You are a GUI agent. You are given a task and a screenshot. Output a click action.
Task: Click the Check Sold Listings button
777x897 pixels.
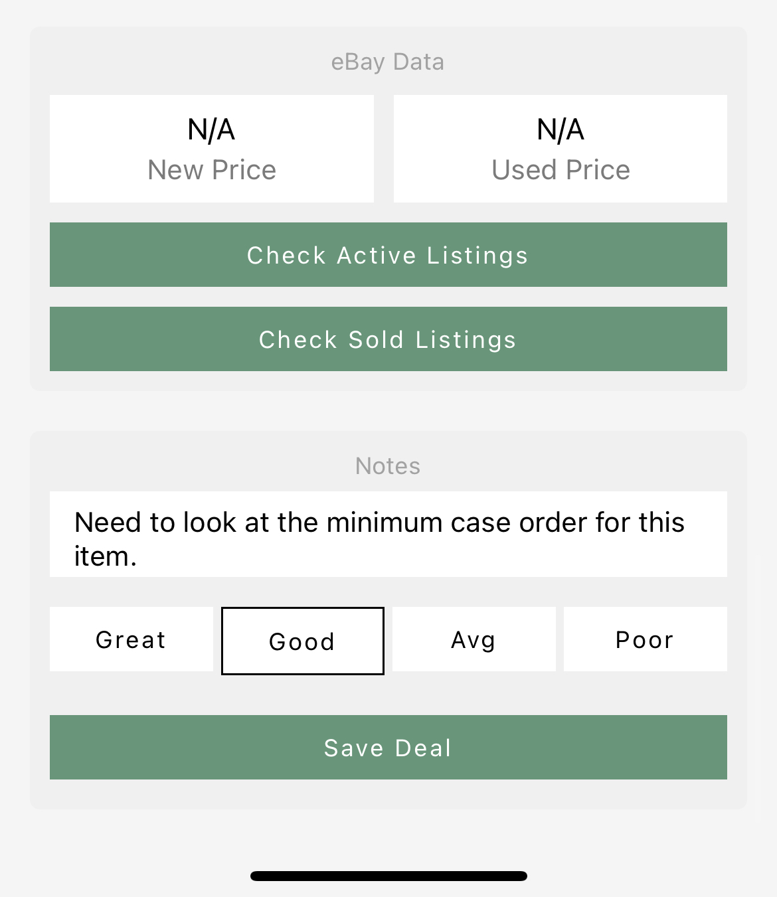(388, 339)
